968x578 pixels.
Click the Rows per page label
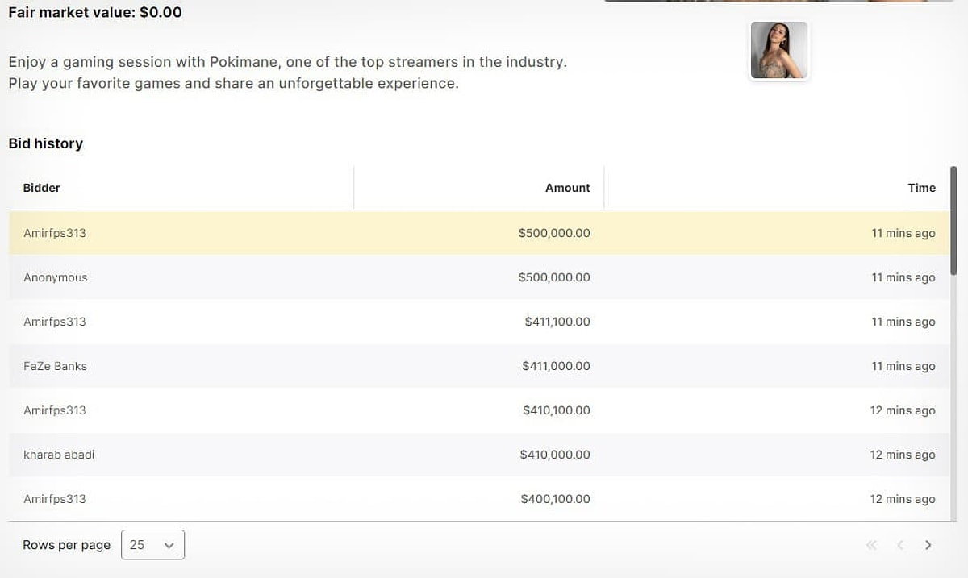tap(67, 545)
